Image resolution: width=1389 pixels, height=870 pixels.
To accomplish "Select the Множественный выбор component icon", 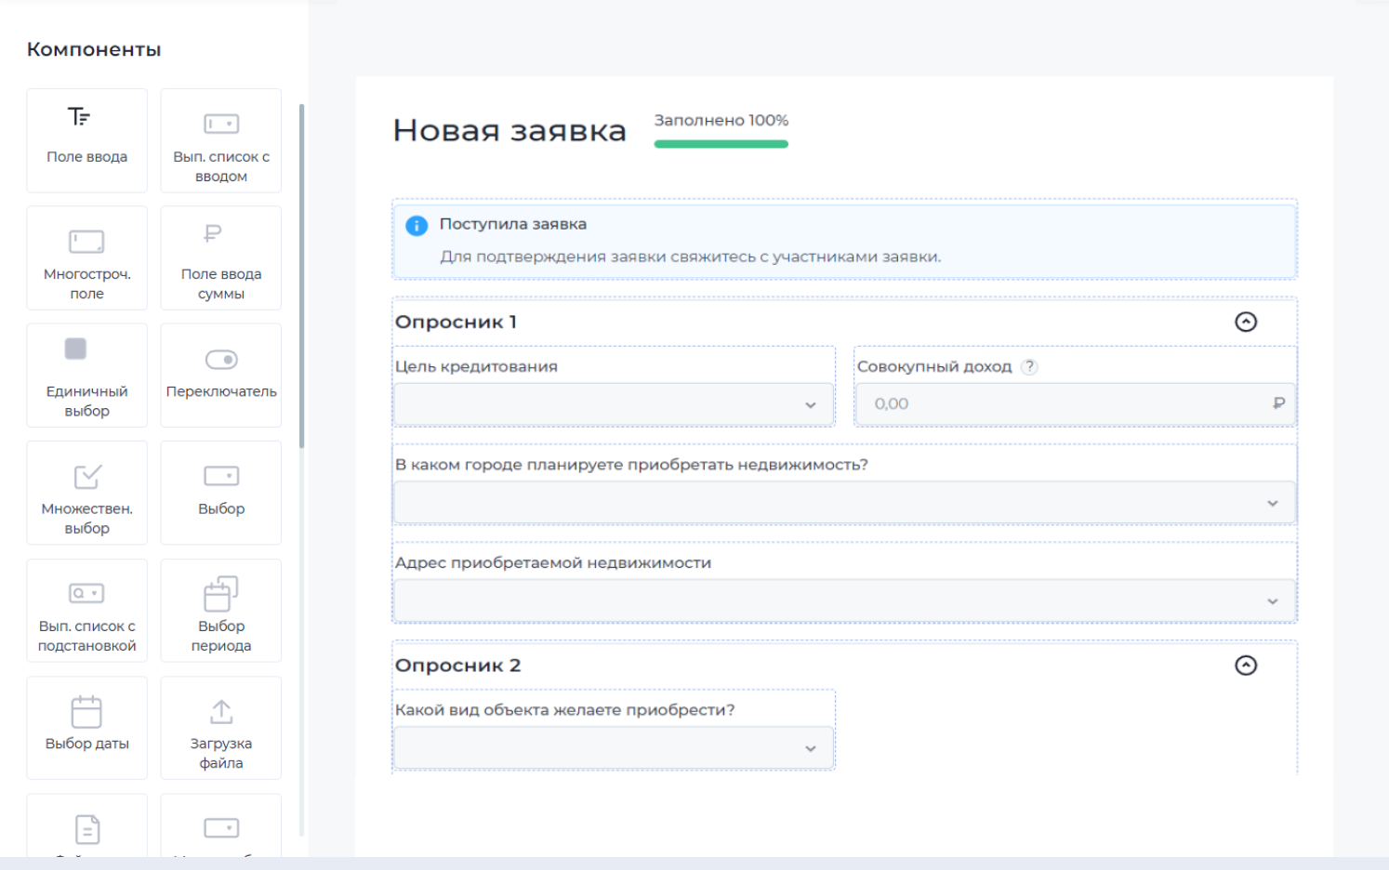I will click(86, 477).
